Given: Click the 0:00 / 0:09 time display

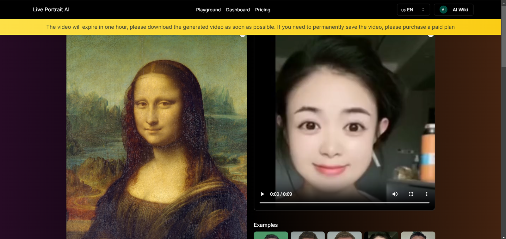Looking at the screenshot, I should click(x=281, y=194).
